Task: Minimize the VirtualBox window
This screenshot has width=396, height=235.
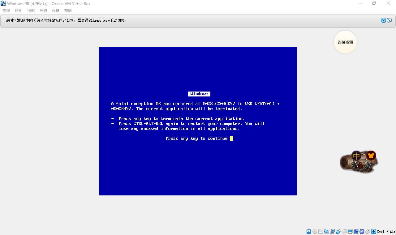Action: point(360,3)
